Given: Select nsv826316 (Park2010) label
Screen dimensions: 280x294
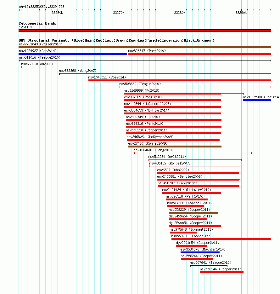Looking at the screenshot, I should [145, 124].
